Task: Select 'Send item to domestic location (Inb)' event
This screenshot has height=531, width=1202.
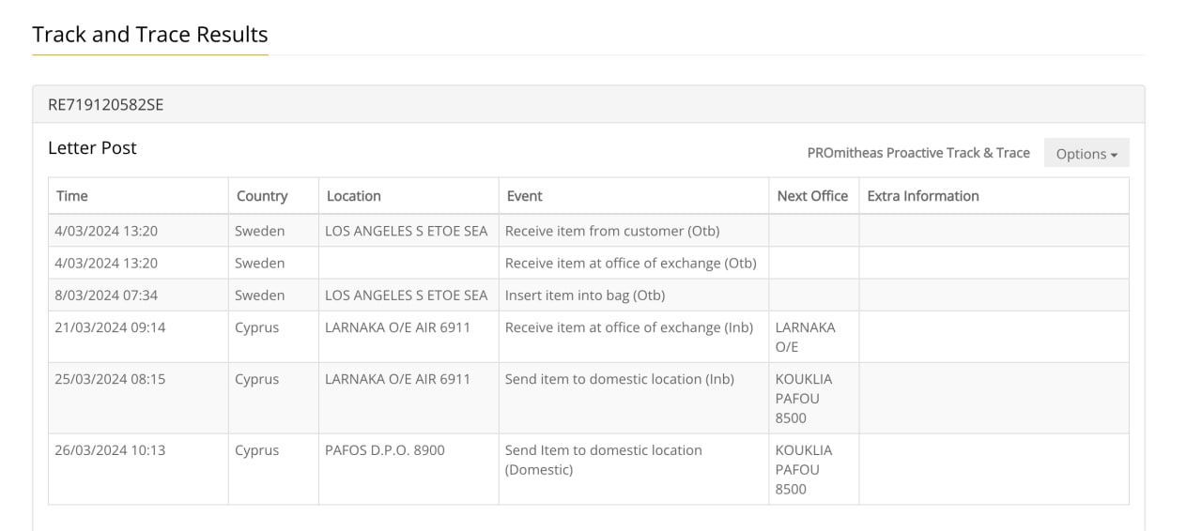Action: point(620,379)
